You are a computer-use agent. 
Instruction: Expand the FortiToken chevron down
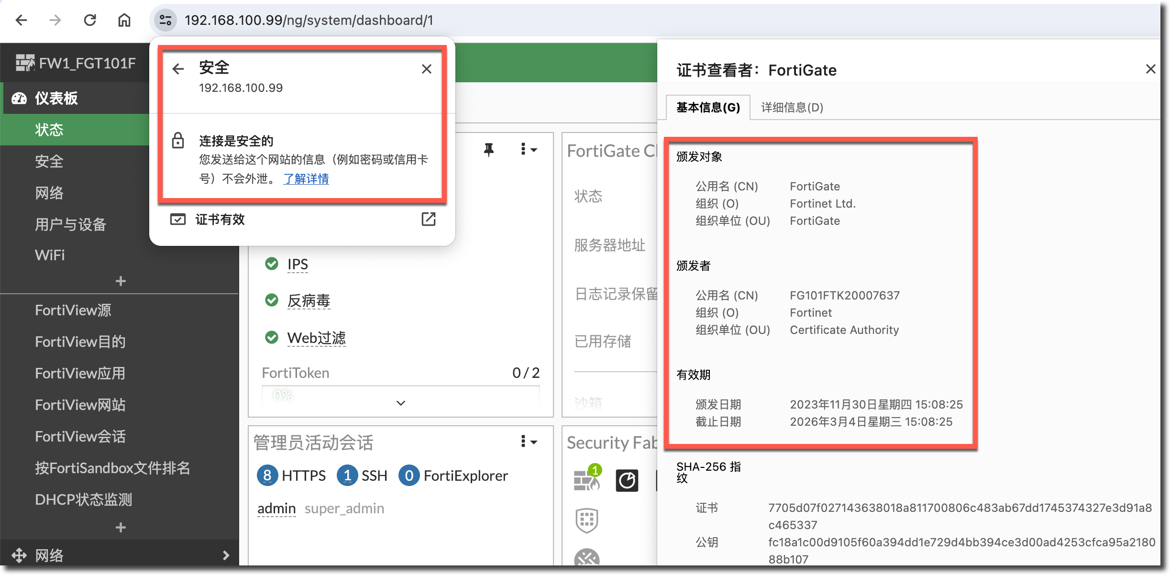(x=401, y=403)
